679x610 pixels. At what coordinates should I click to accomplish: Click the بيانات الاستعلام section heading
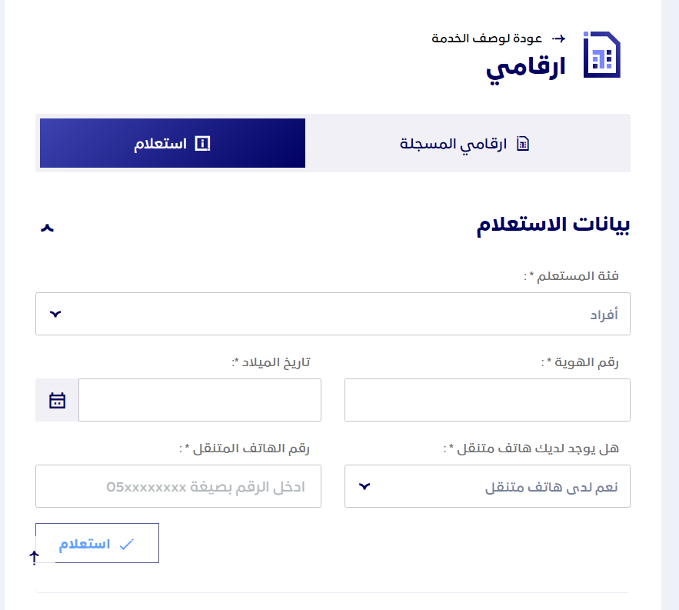[553, 225]
